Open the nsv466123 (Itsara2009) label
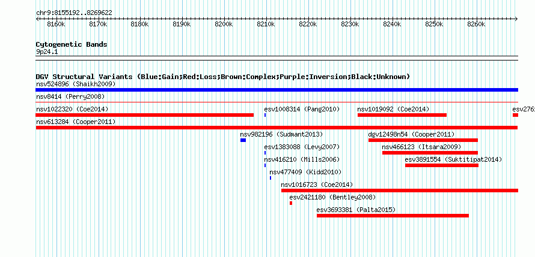The image size is (535, 257). pos(421,147)
